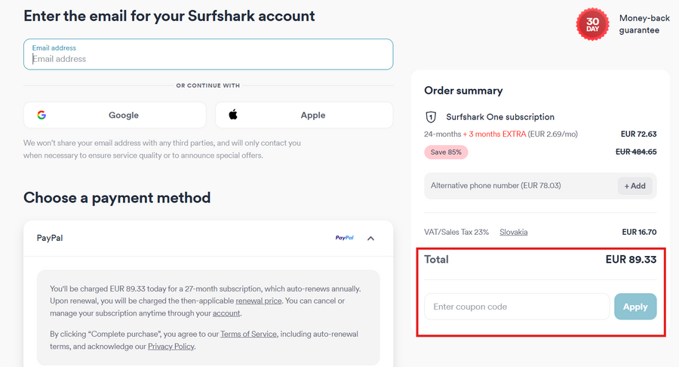Click the Google logo icon
The height and width of the screenshot is (367, 679).
click(41, 116)
